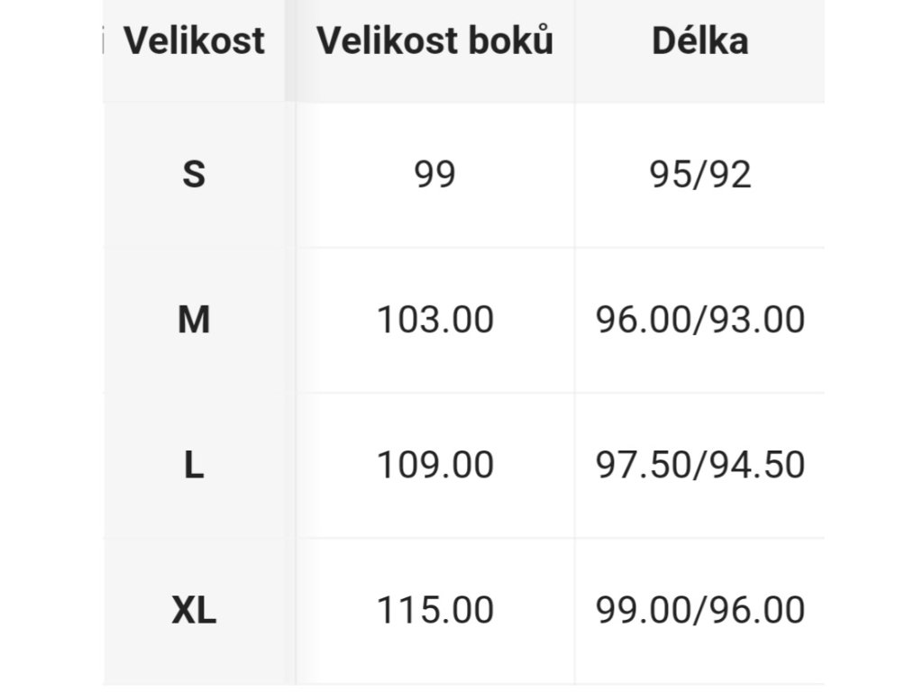
Task: Click the hip size value 103.00
Action: 435,320
